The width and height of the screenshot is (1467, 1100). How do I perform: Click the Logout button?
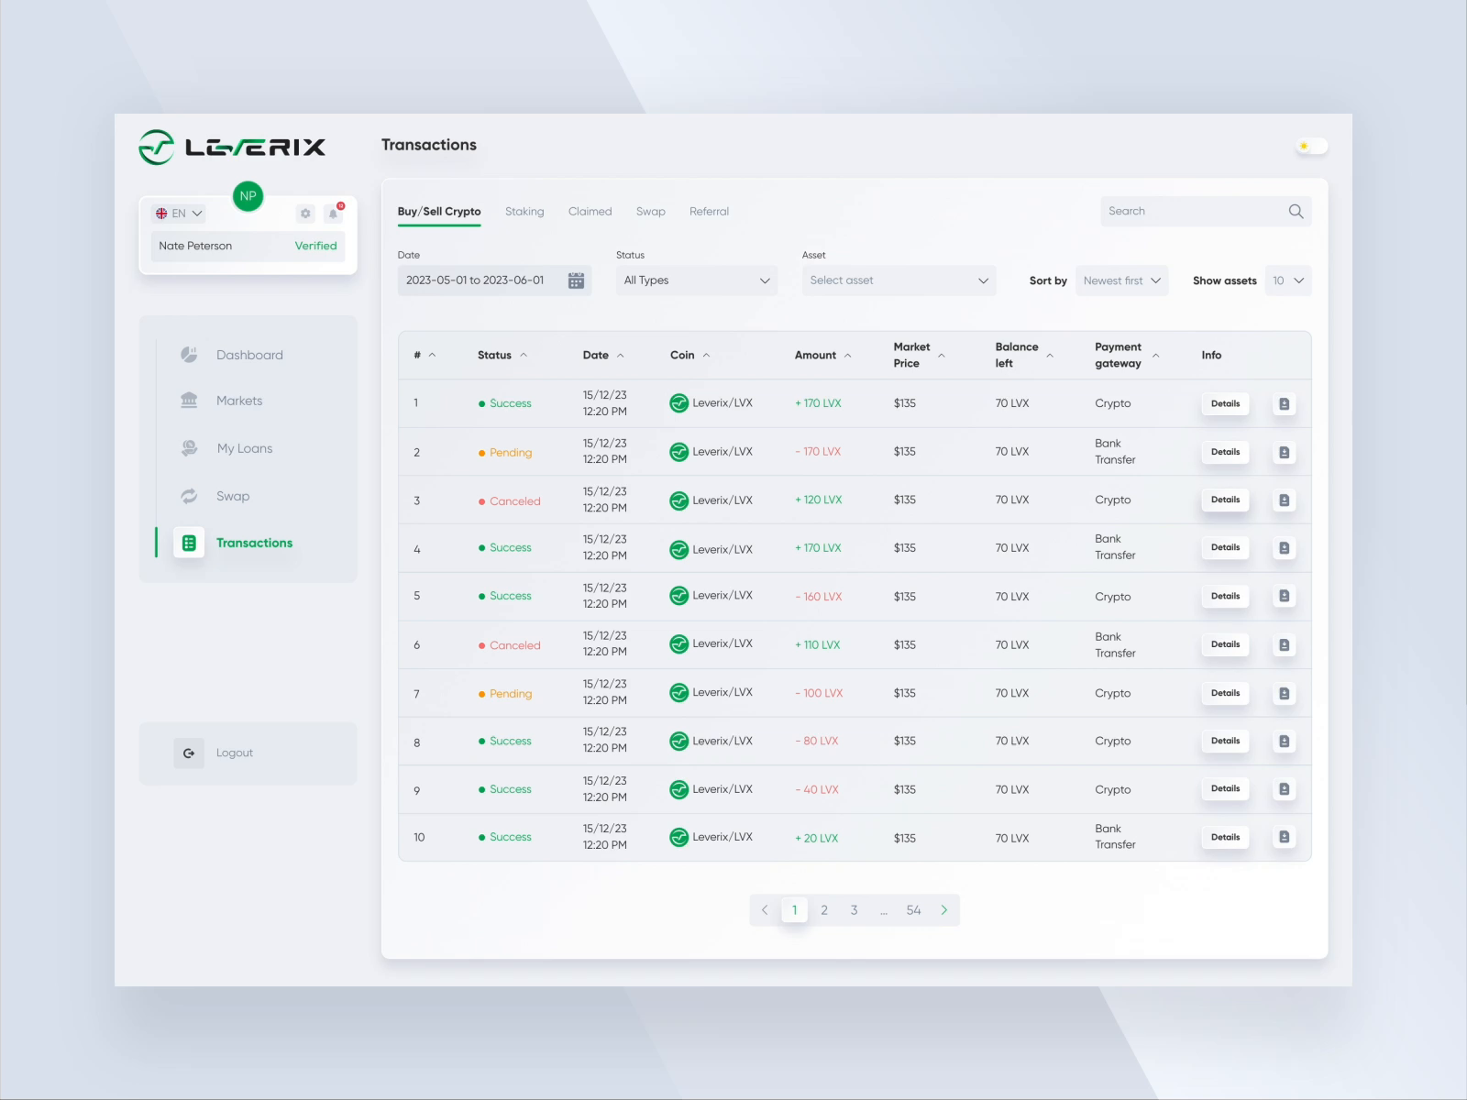pos(248,753)
